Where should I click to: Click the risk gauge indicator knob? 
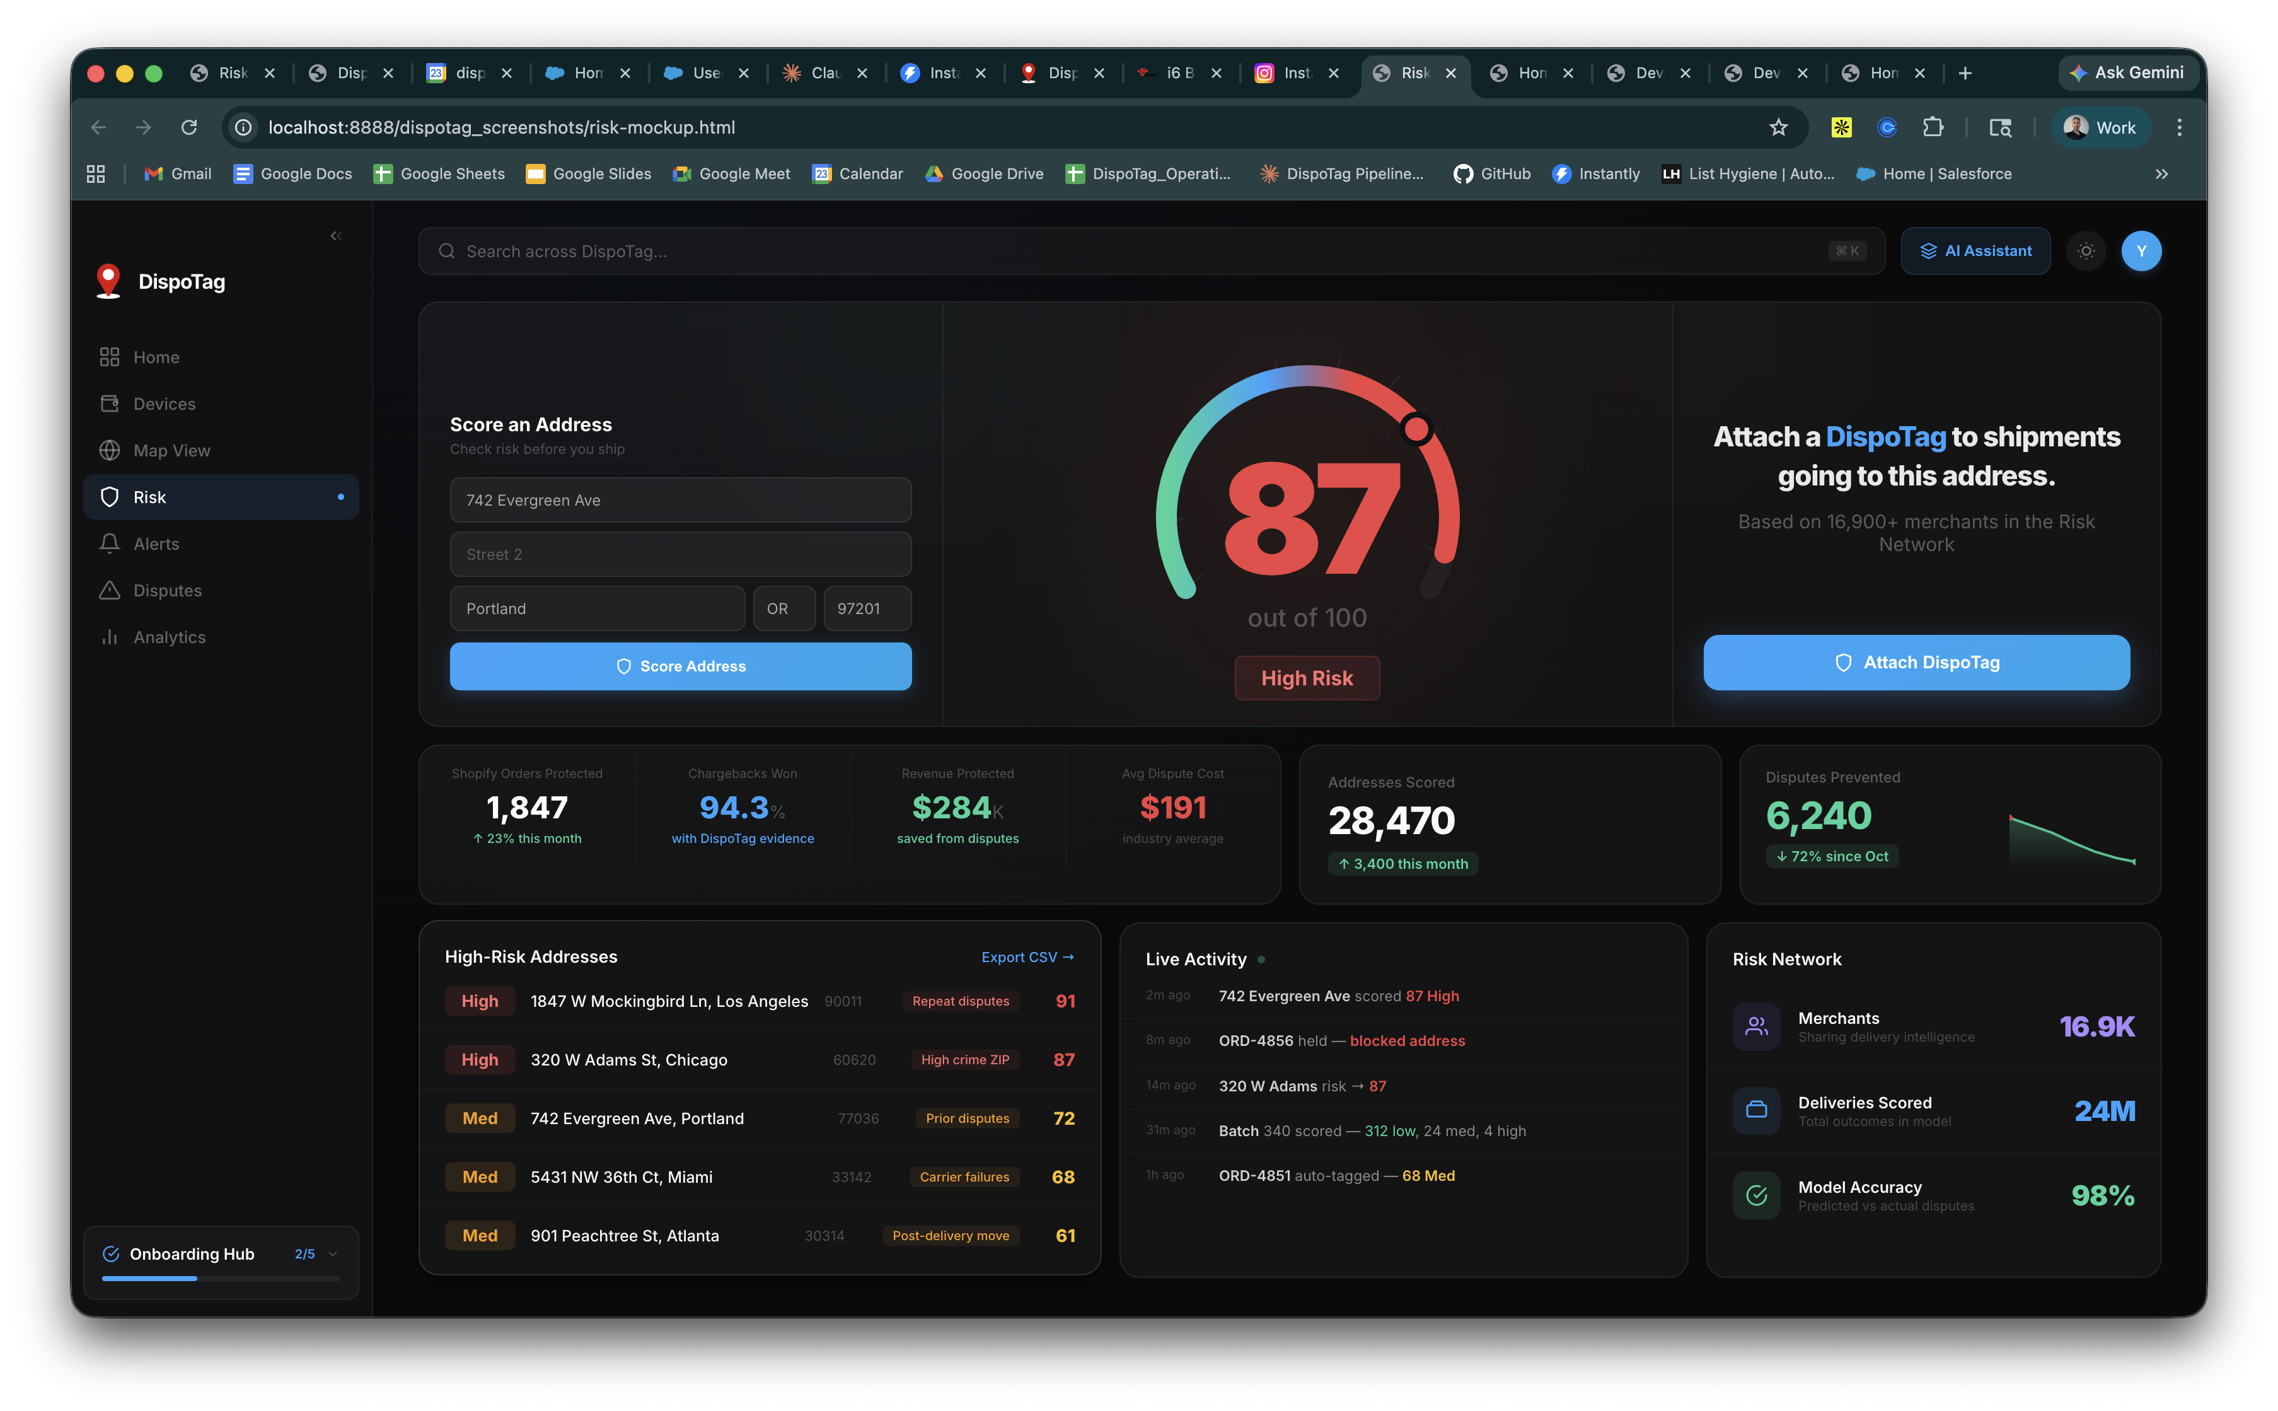pyautogui.click(x=1416, y=429)
